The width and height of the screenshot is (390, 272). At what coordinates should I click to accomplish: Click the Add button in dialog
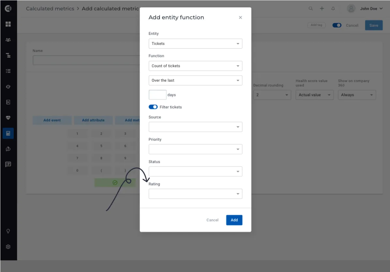click(234, 220)
